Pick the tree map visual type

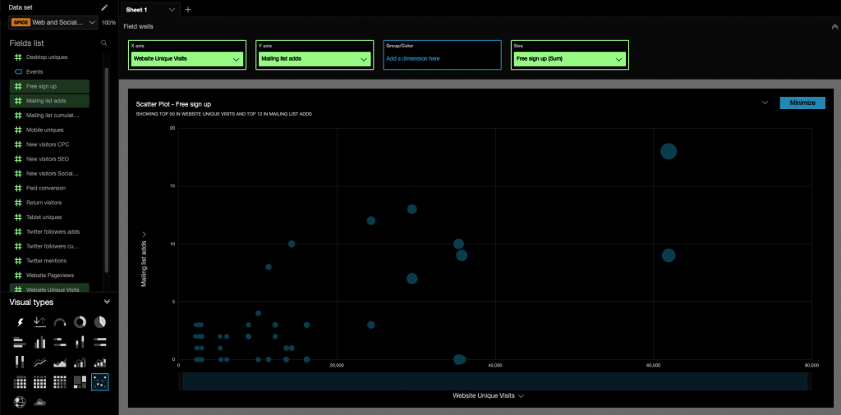80,381
